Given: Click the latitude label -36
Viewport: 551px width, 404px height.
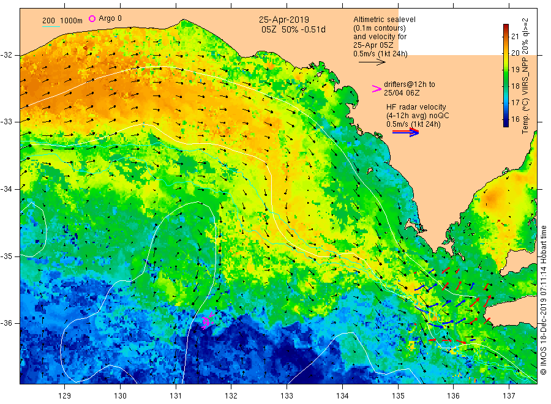Looking at the screenshot, I should (x=7, y=323).
